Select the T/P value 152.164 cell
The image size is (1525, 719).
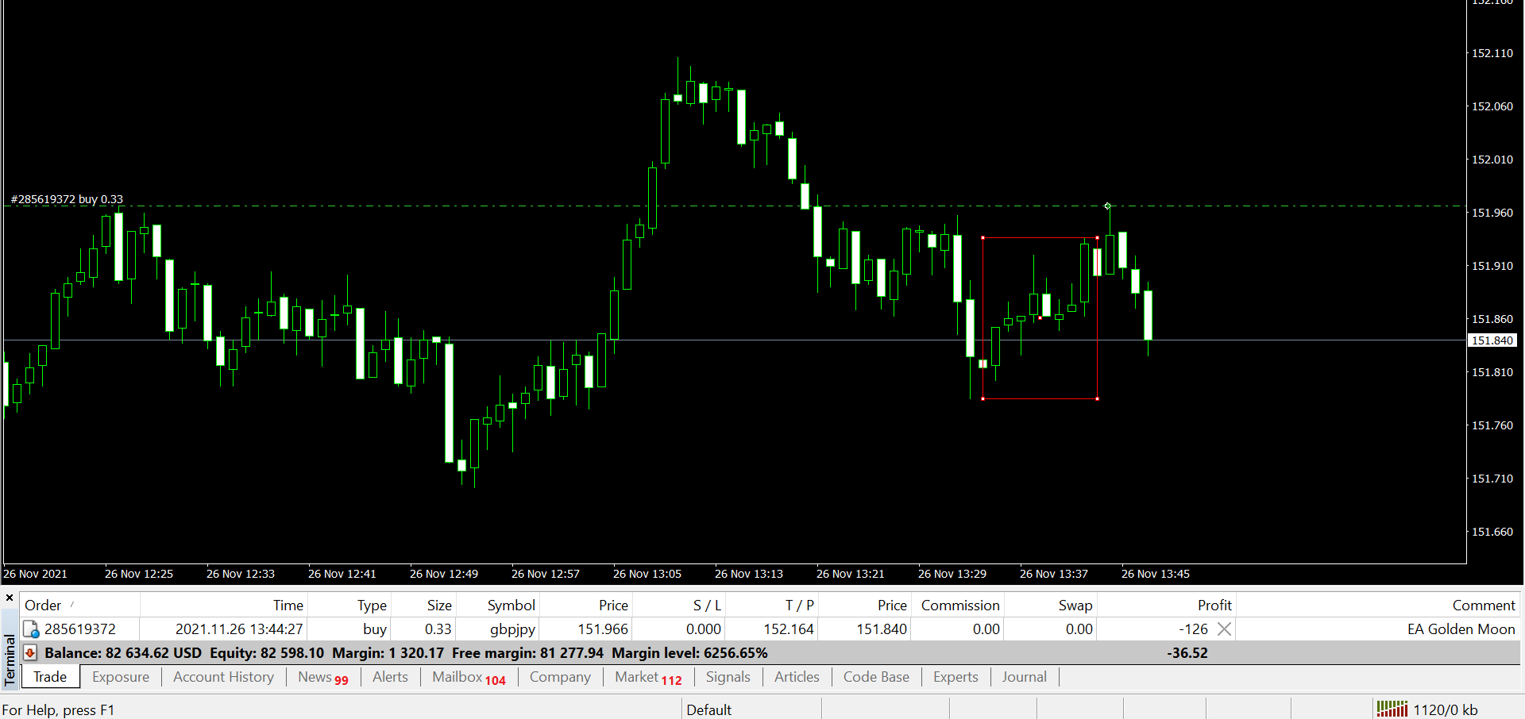pos(788,629)
